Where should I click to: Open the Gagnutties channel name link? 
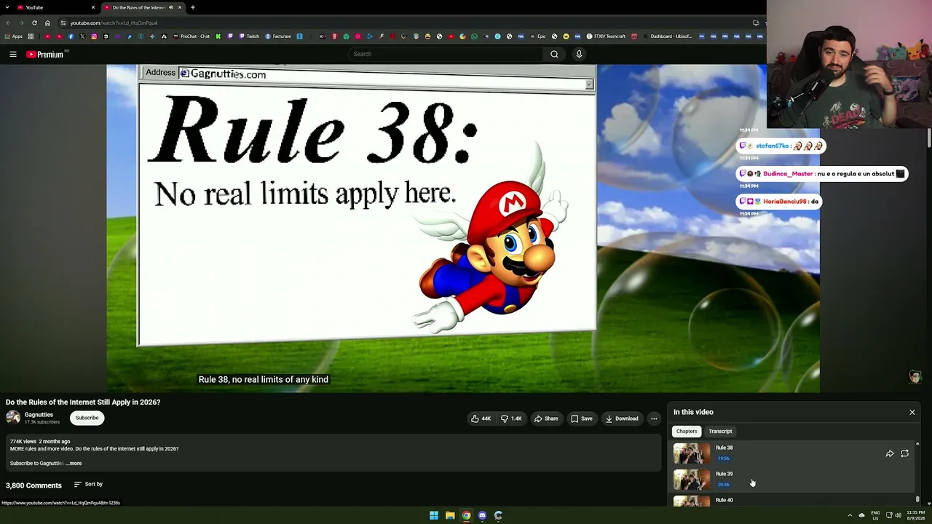click(39, 415)
